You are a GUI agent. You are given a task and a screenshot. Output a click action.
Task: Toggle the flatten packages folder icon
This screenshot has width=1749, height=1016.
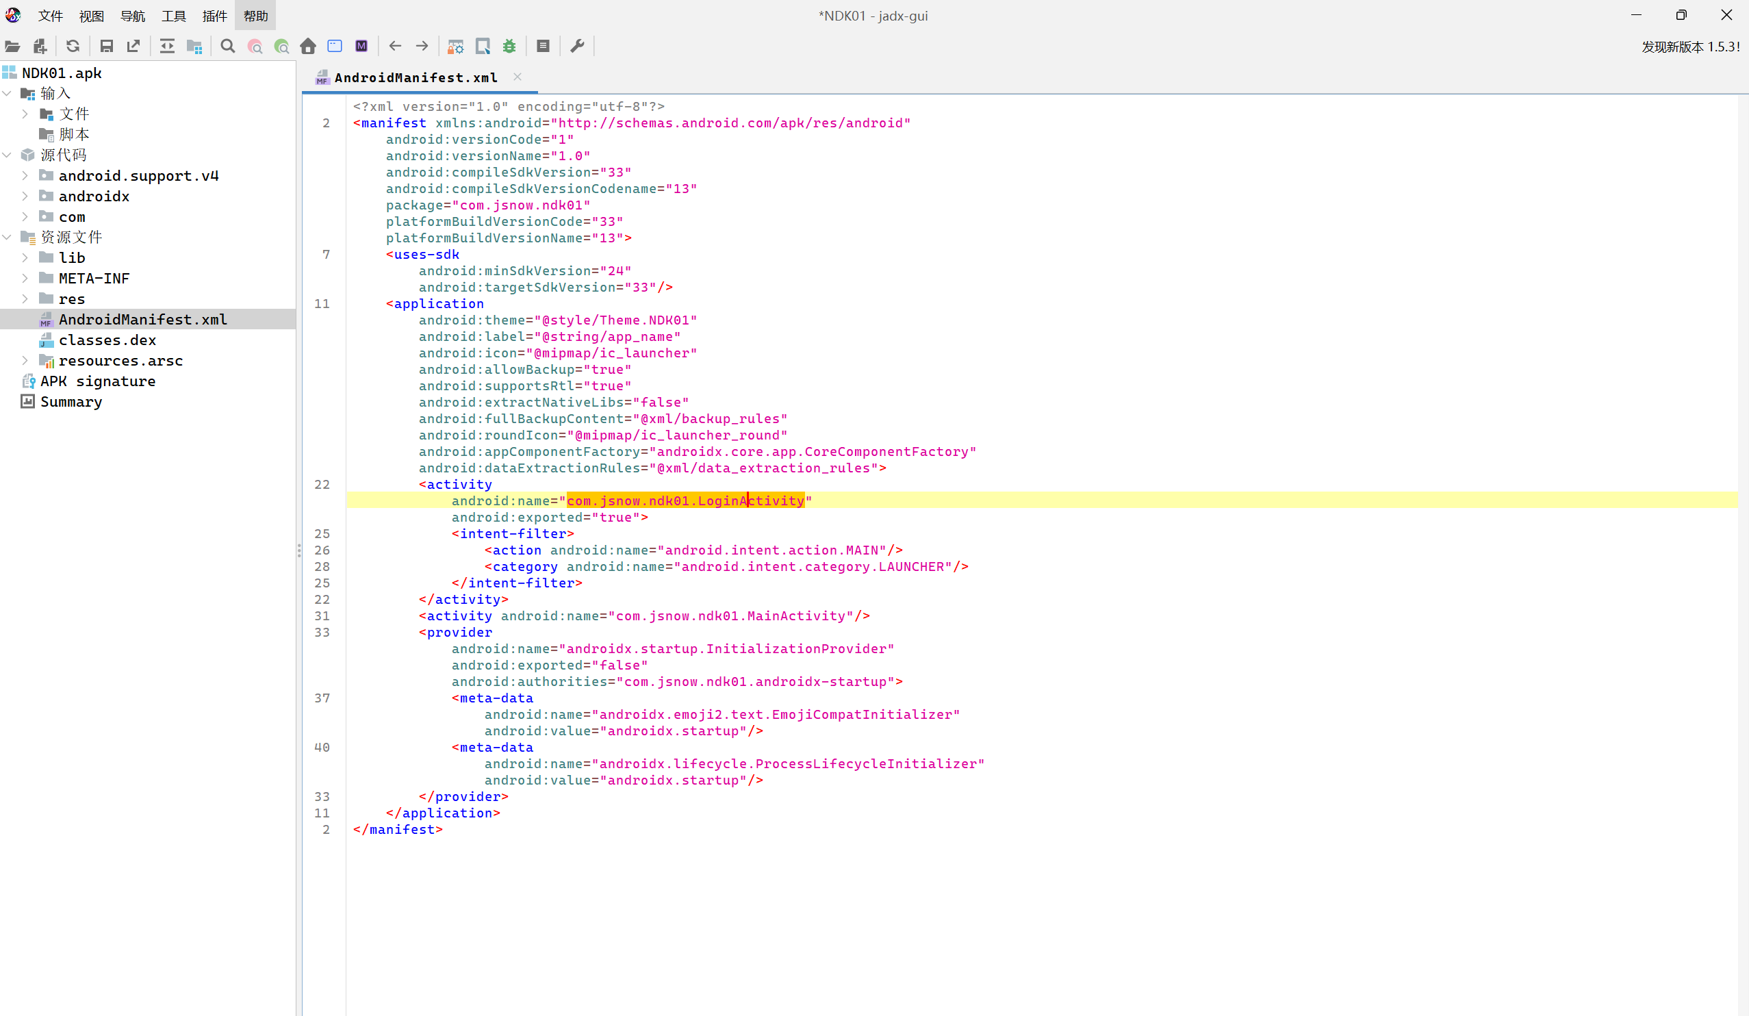(194, 47)
